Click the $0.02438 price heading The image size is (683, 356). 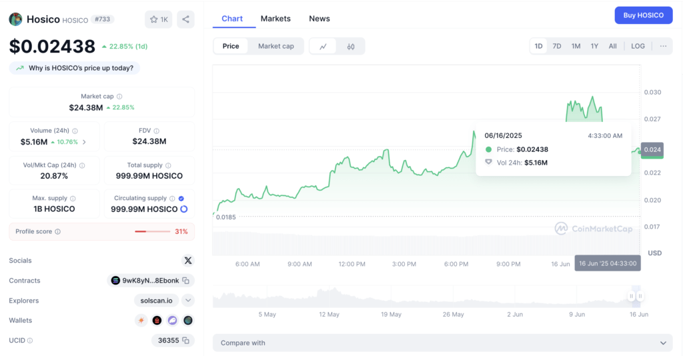pos(52,46)
